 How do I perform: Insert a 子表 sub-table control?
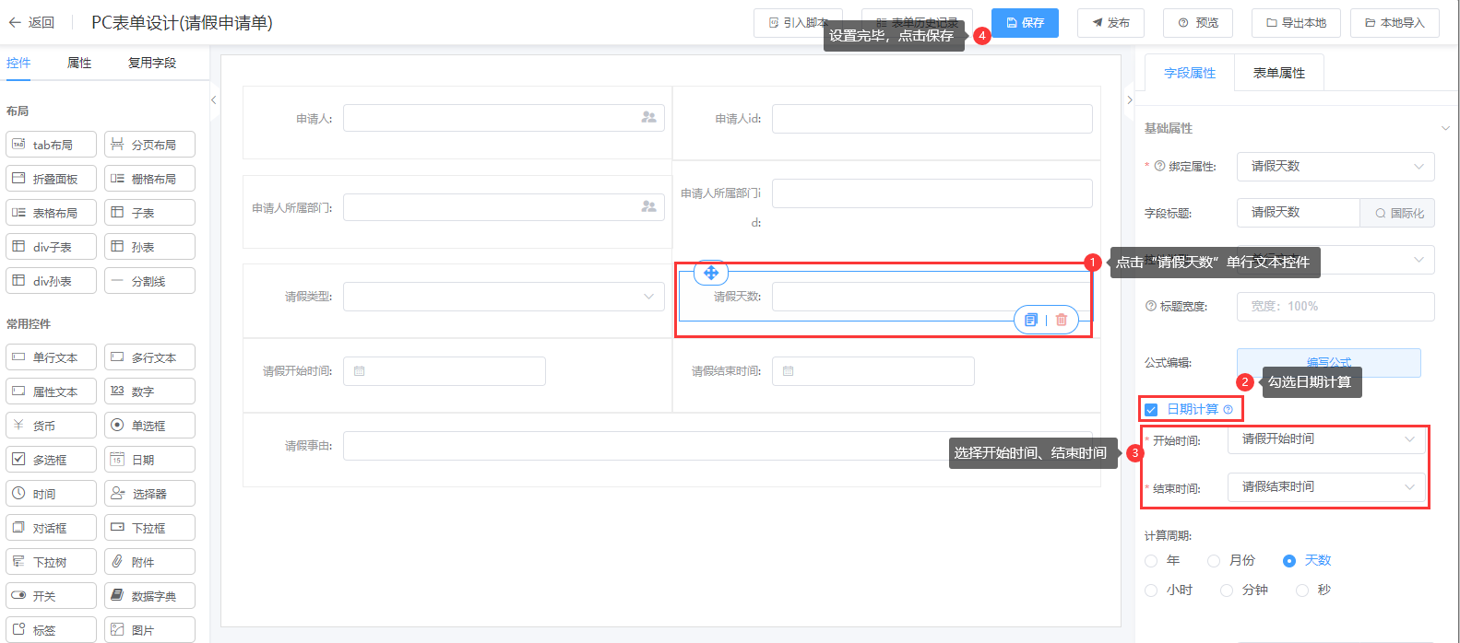(149, 213)
